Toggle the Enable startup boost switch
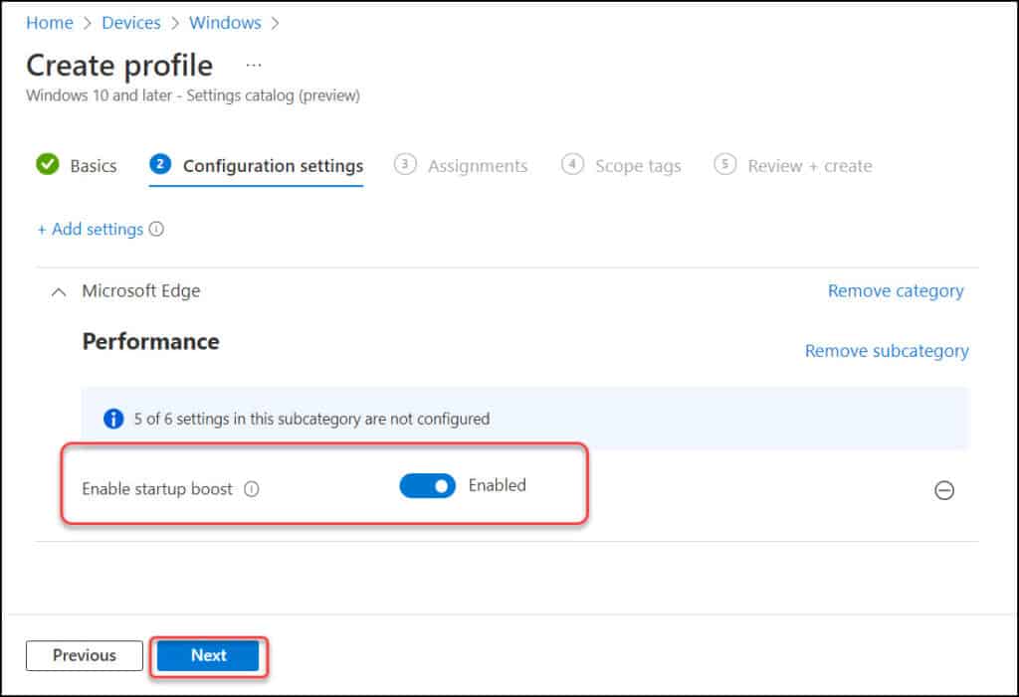 coord(427,486)
